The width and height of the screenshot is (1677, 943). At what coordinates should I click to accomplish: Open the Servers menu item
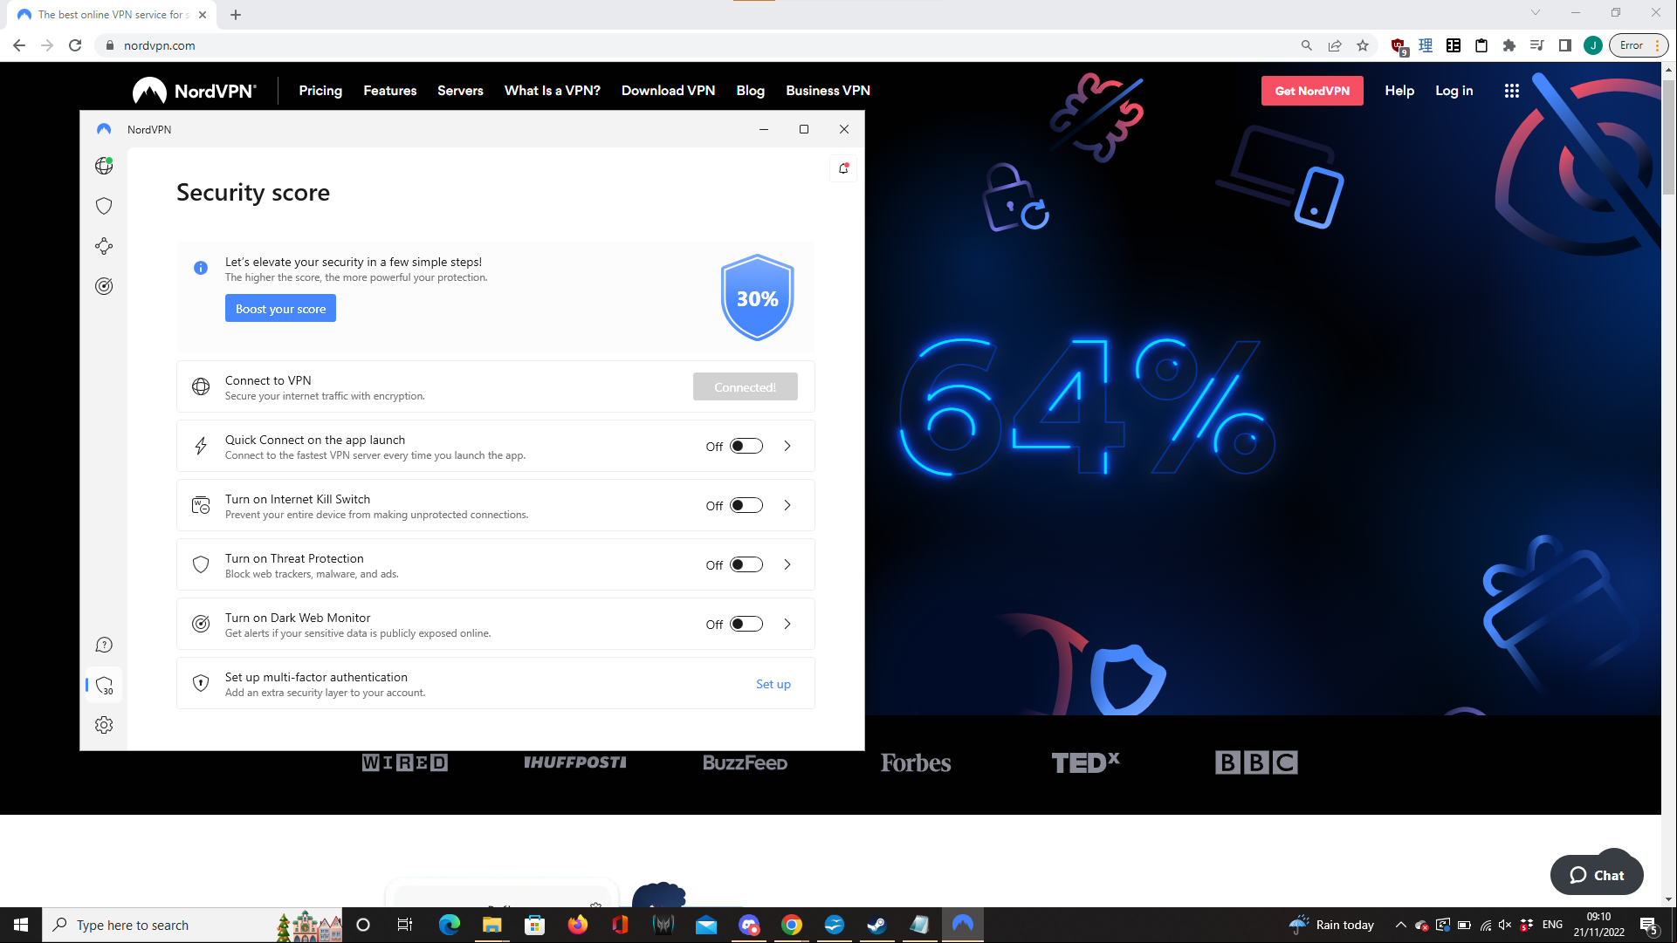tap(460, 91)
